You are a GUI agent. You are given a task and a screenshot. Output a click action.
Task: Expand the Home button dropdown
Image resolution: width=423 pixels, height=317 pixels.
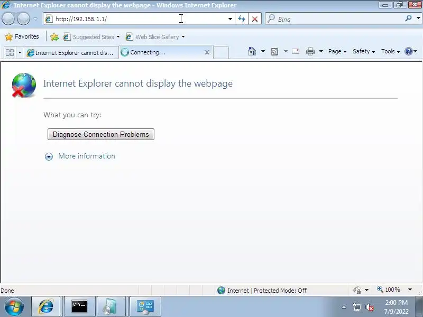[263, 51]
